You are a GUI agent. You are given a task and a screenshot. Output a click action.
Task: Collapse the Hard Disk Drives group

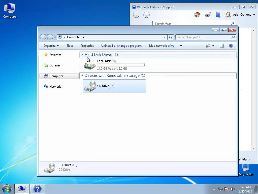(x=82, y=55)
